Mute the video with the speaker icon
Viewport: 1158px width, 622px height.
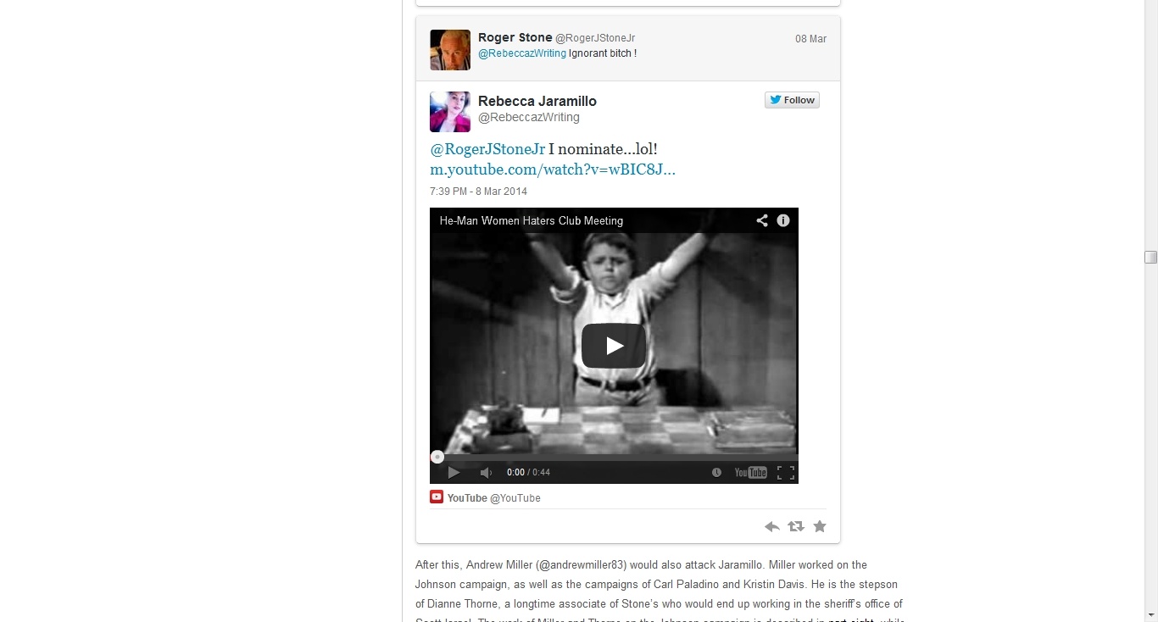click(486, 473)
